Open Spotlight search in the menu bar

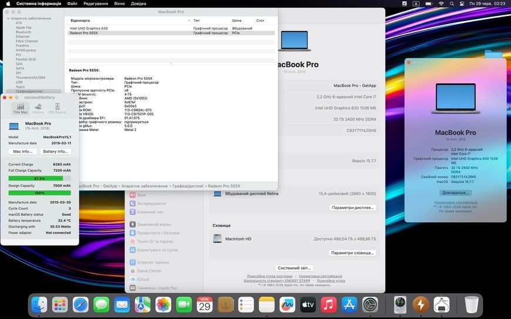tap(452, 4)
